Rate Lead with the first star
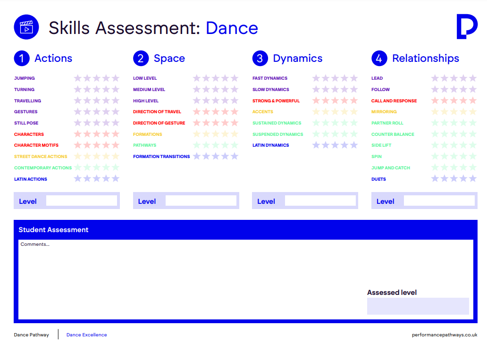 435,78
